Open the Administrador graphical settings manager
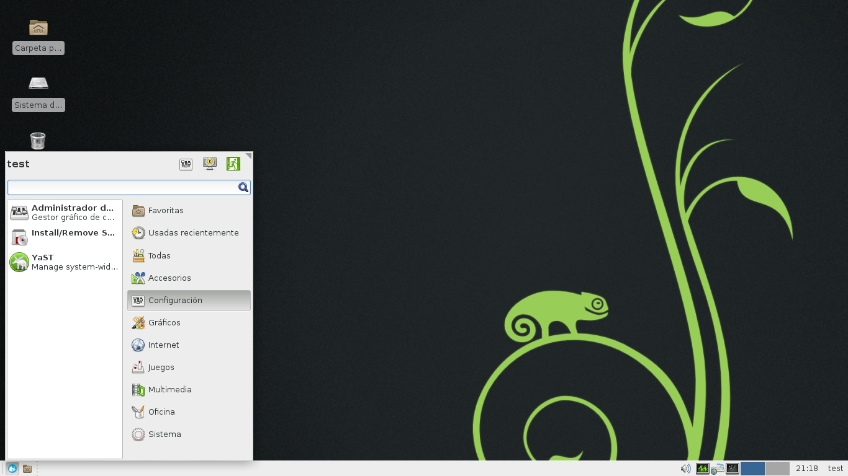The image size is (848, 476). click(62, 212)
